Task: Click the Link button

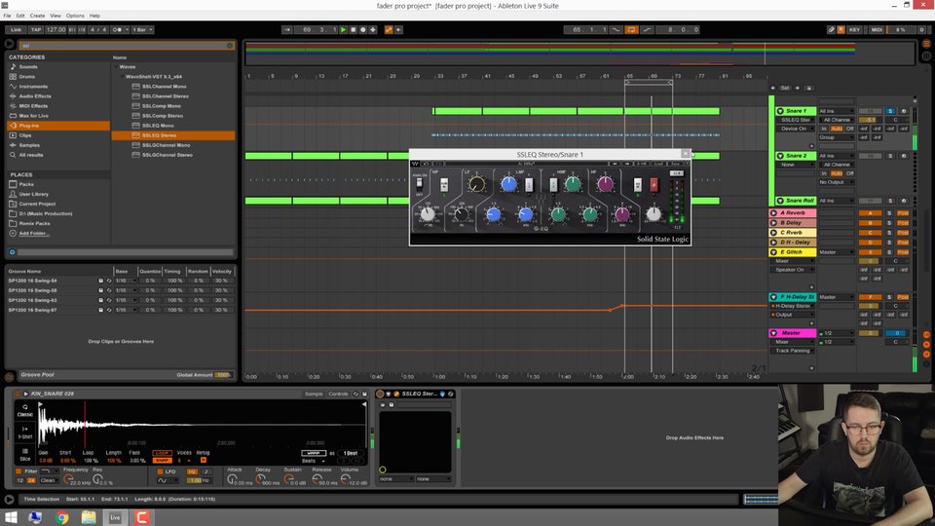Action: [x=17, y=30]
